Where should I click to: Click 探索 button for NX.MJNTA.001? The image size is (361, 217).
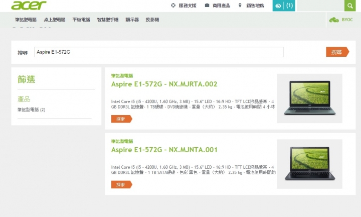tap(121, 185)
